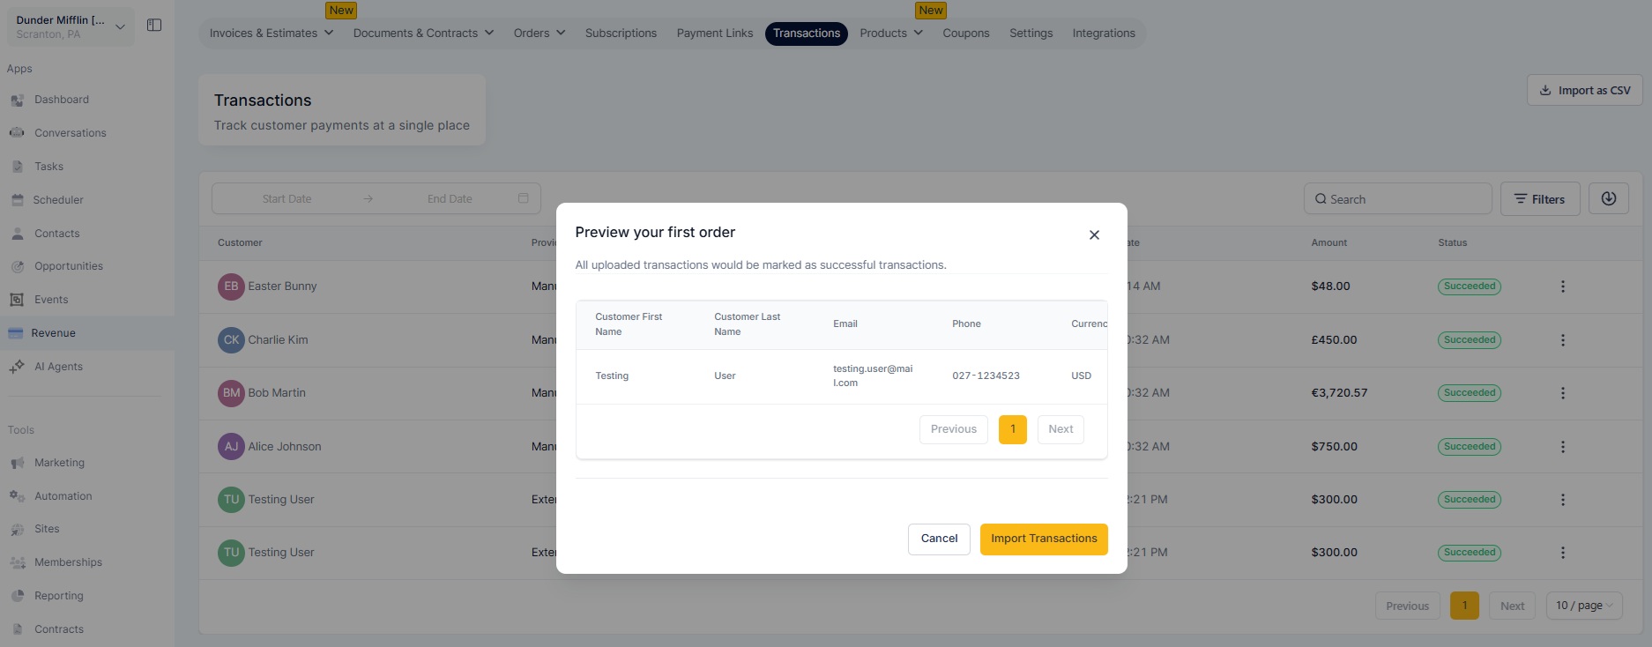The height and width of the screenshot is (647, 1652).
Task: Open AI Agents in sidebar
Action: coord(58,367)
